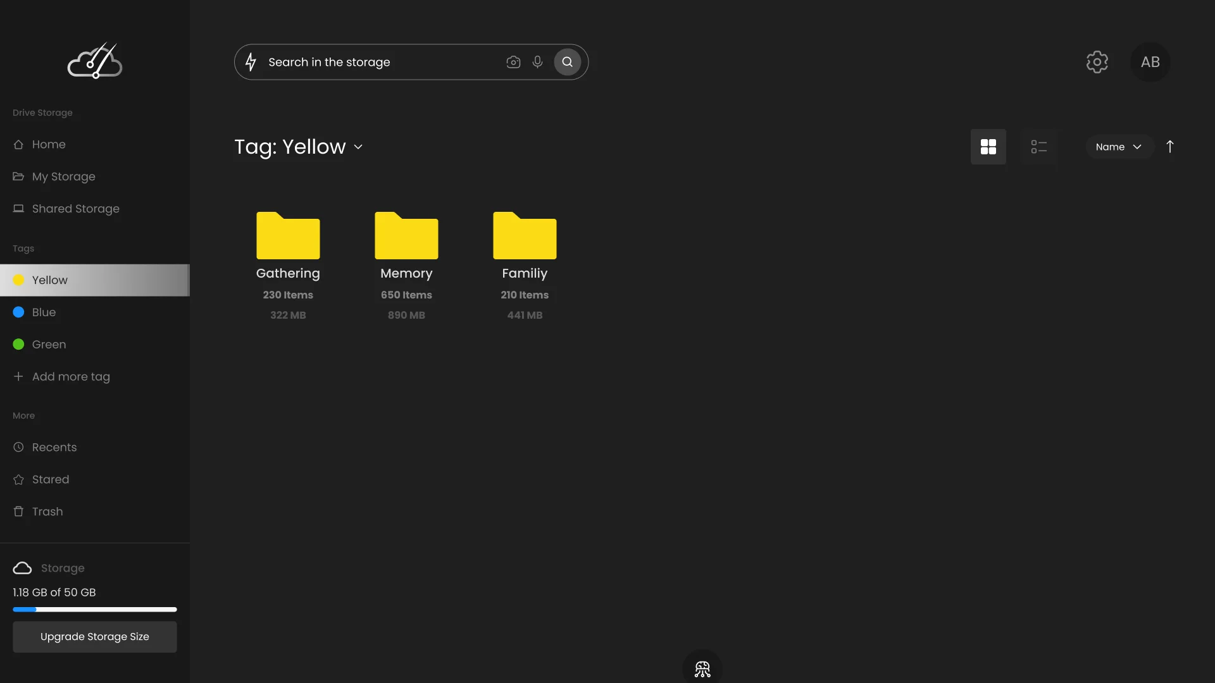The image size is (1215, 683).
Task: Open Recents
Action: coord(95,447)
